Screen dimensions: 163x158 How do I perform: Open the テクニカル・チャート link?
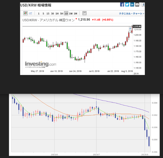132,13
